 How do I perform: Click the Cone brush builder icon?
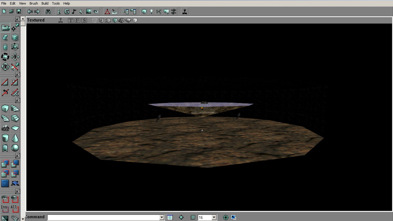point(15,138)
